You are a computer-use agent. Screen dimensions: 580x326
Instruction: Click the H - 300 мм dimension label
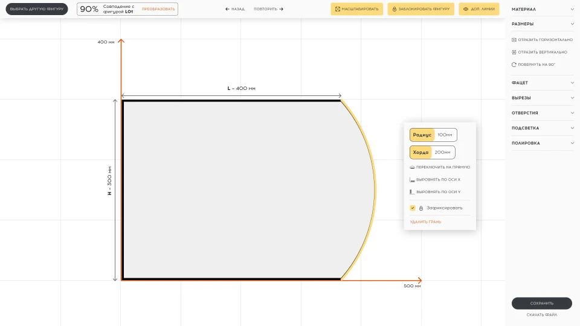tap(109, 181)
